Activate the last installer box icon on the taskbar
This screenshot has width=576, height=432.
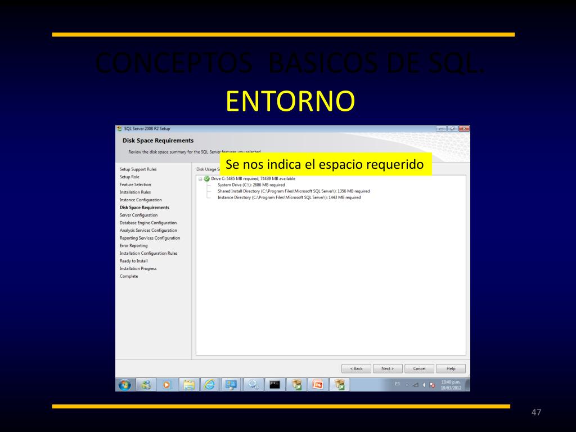[340, 385]
